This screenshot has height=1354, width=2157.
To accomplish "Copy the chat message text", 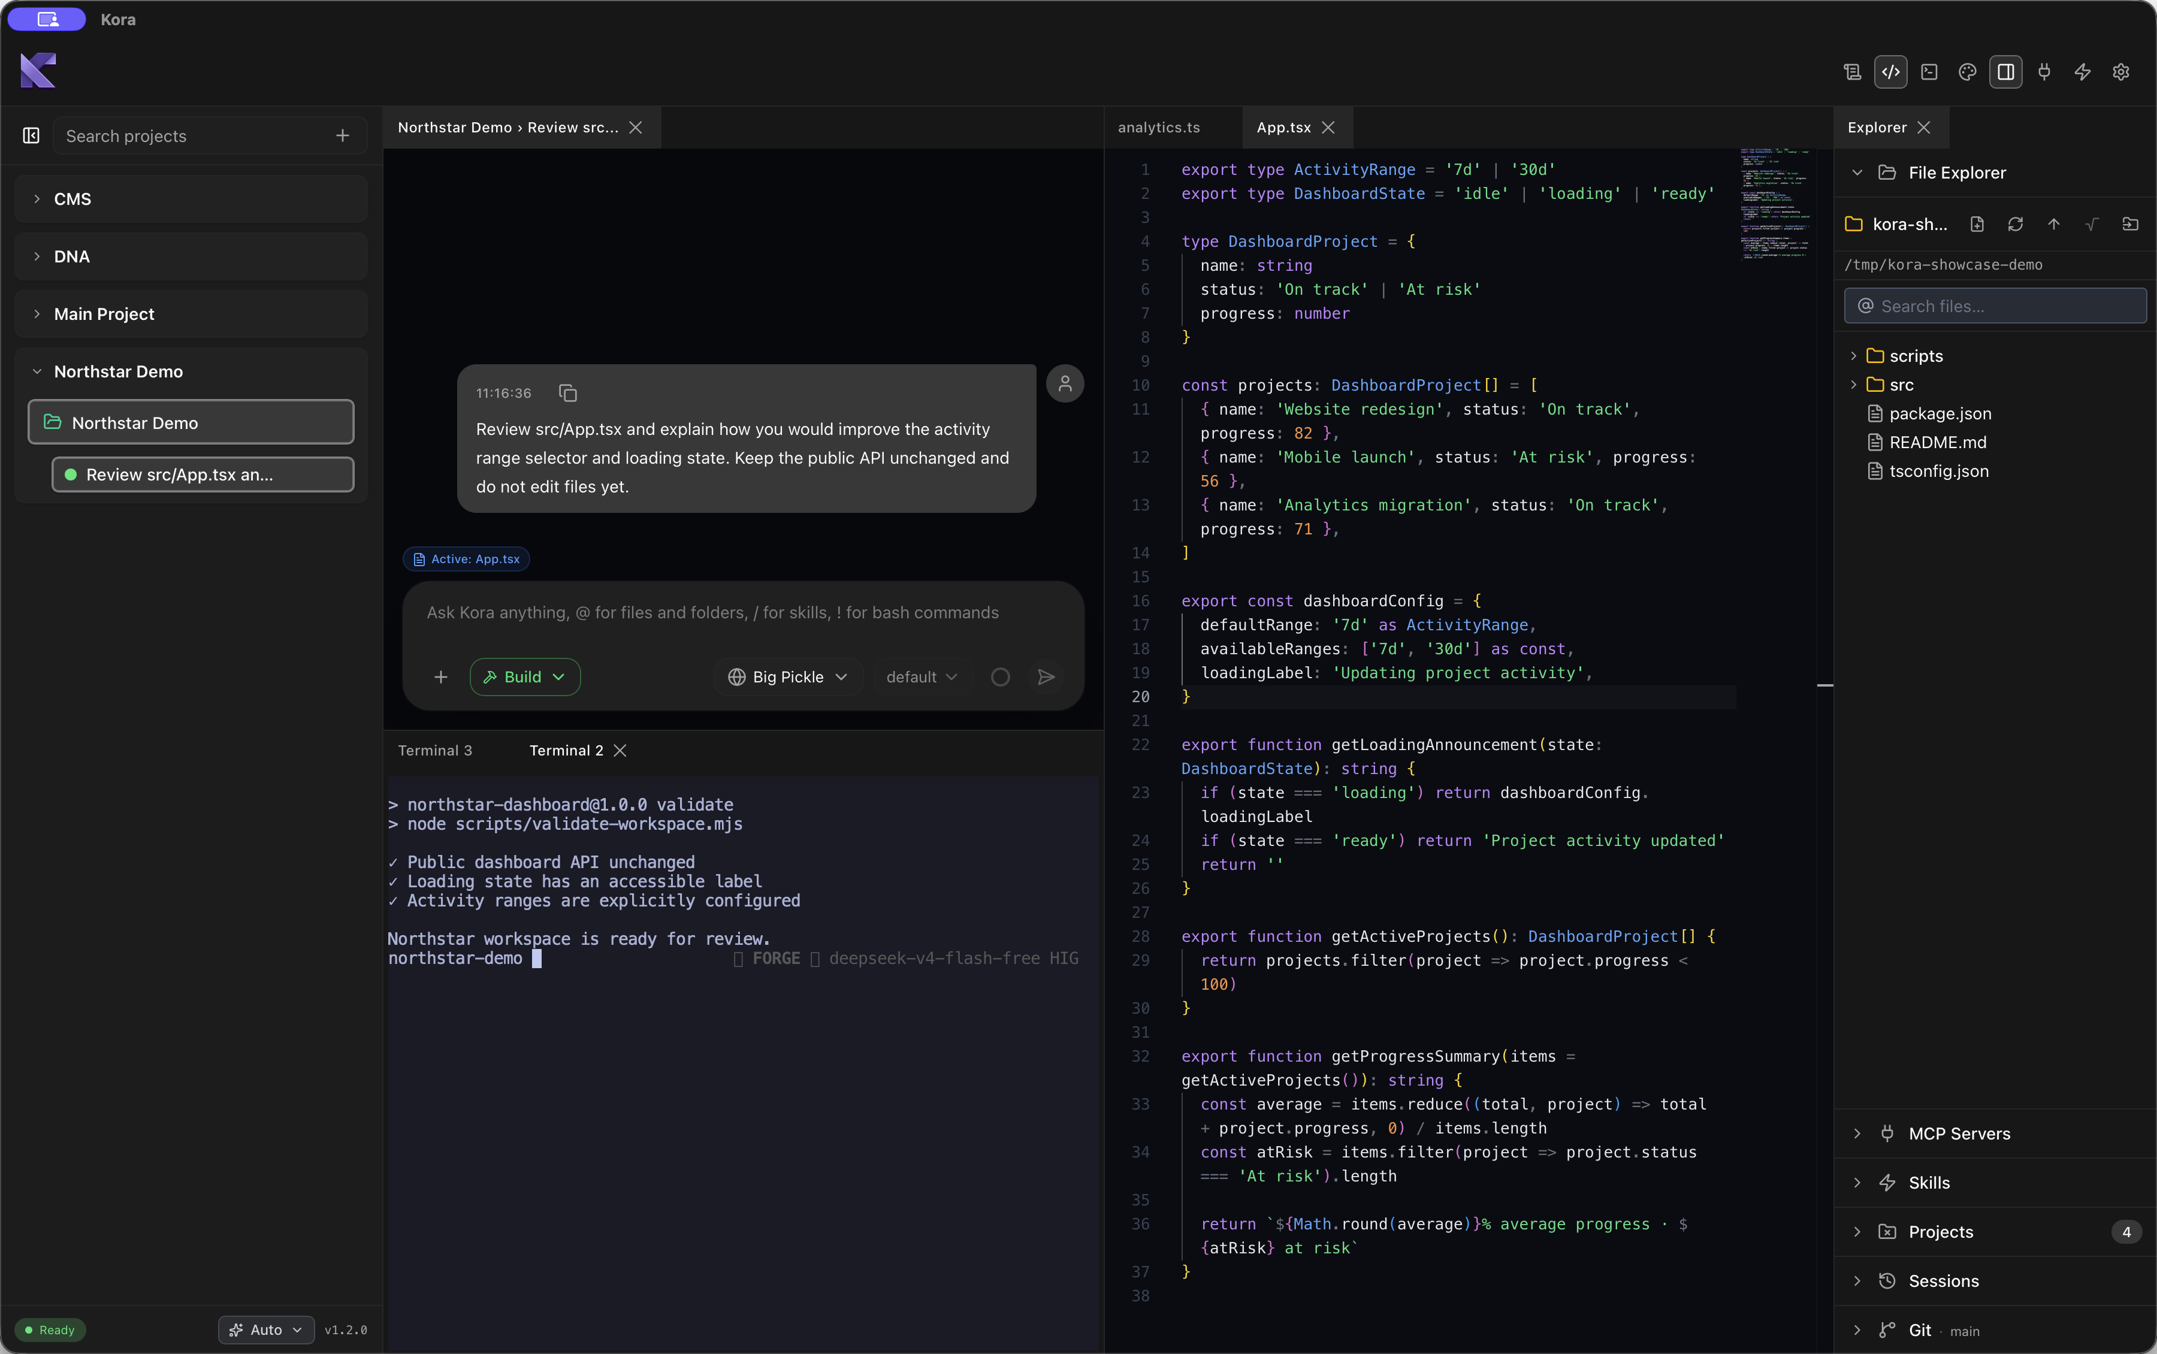I will click(x=567, y=392).
